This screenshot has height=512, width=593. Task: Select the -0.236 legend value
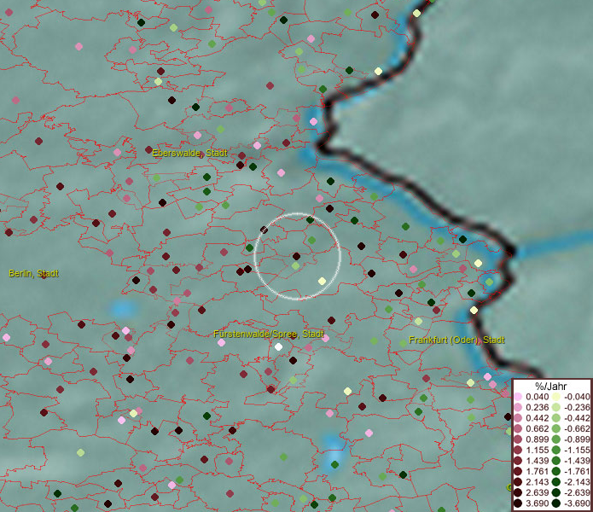click(577, 407)
